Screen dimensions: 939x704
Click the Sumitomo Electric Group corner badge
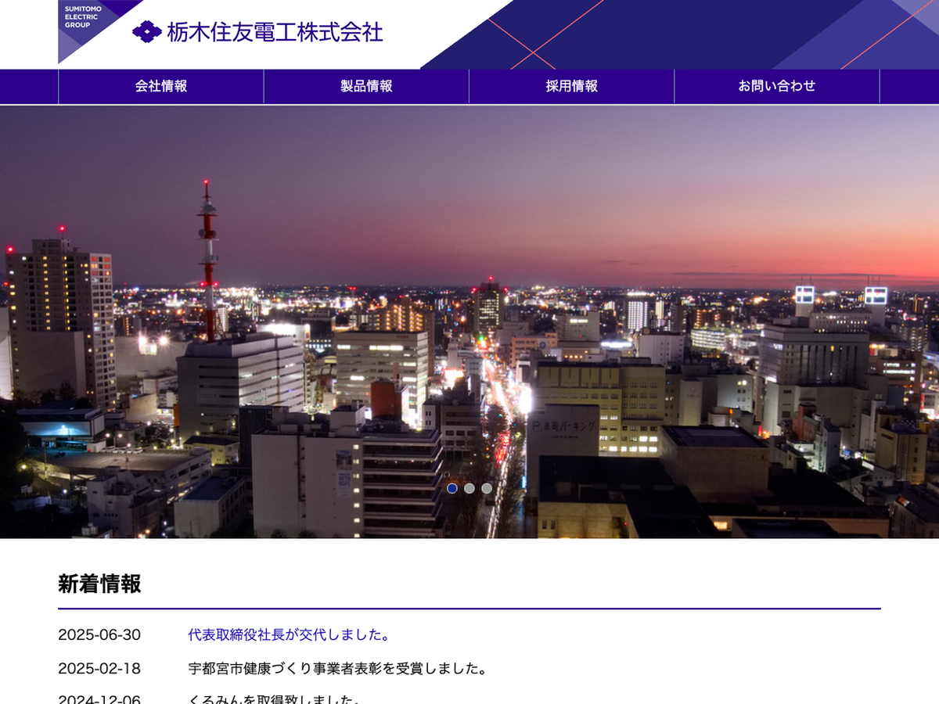[85, 22]
